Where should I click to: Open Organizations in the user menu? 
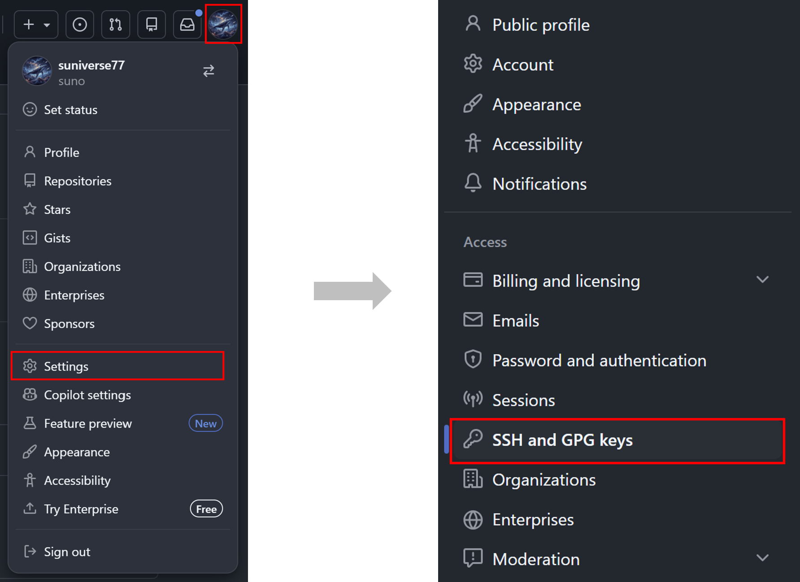(x=123, y=267)
